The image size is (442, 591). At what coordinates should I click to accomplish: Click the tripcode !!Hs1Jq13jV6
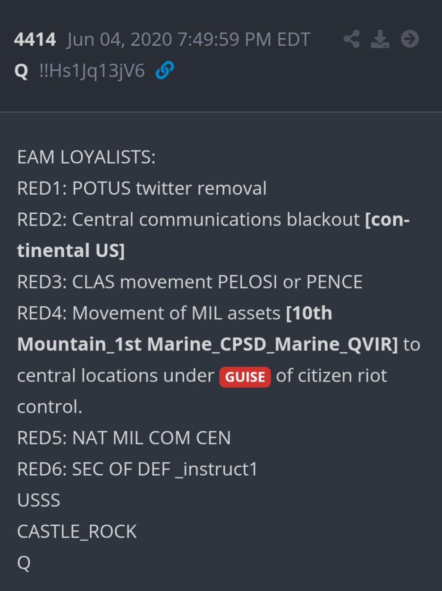click(x=93, y=71)
